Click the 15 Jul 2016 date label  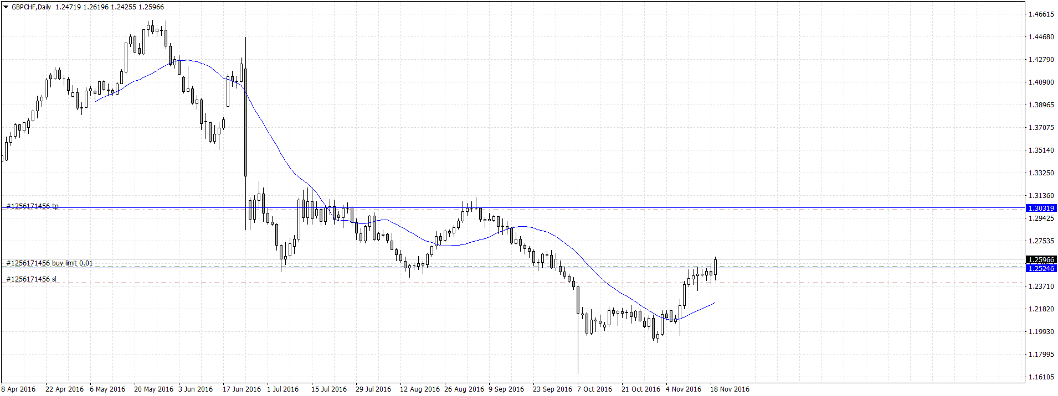(329, 389)
